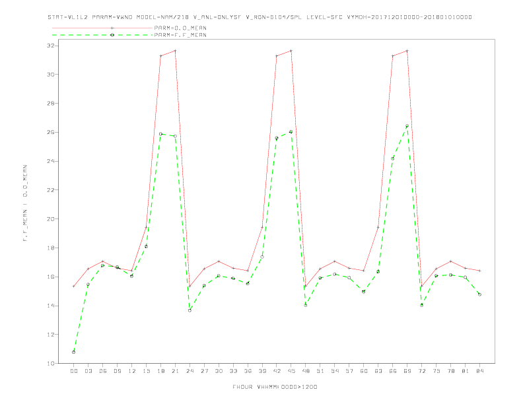Click the x-axis tick label 45

(x=291, y=371)
